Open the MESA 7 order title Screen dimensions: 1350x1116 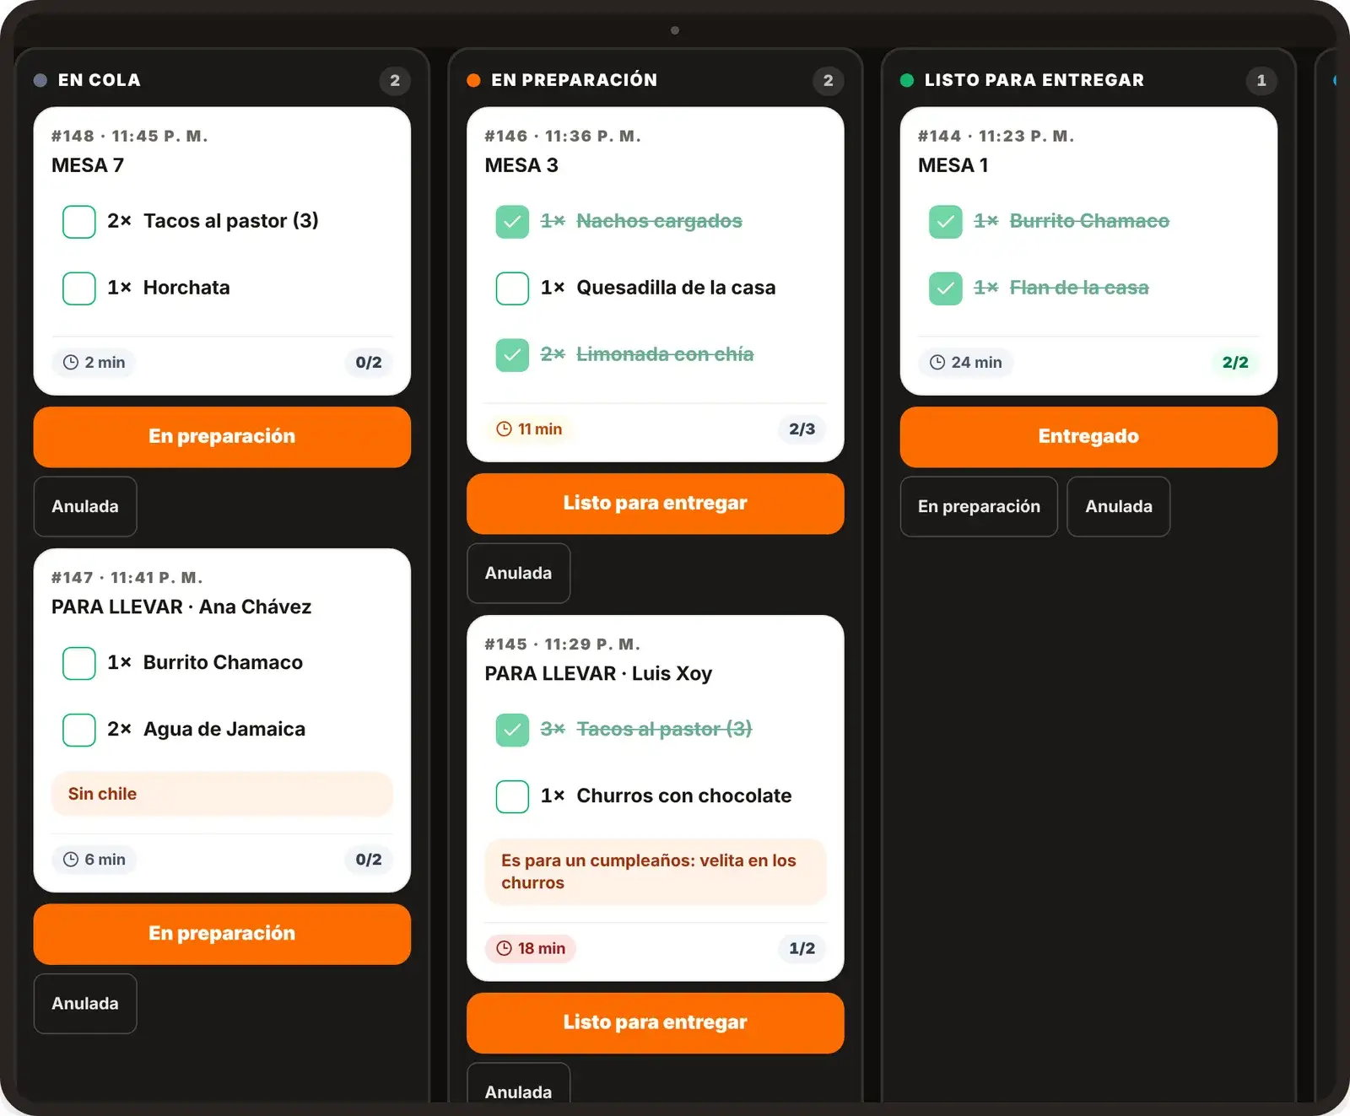tap(88, 165)
